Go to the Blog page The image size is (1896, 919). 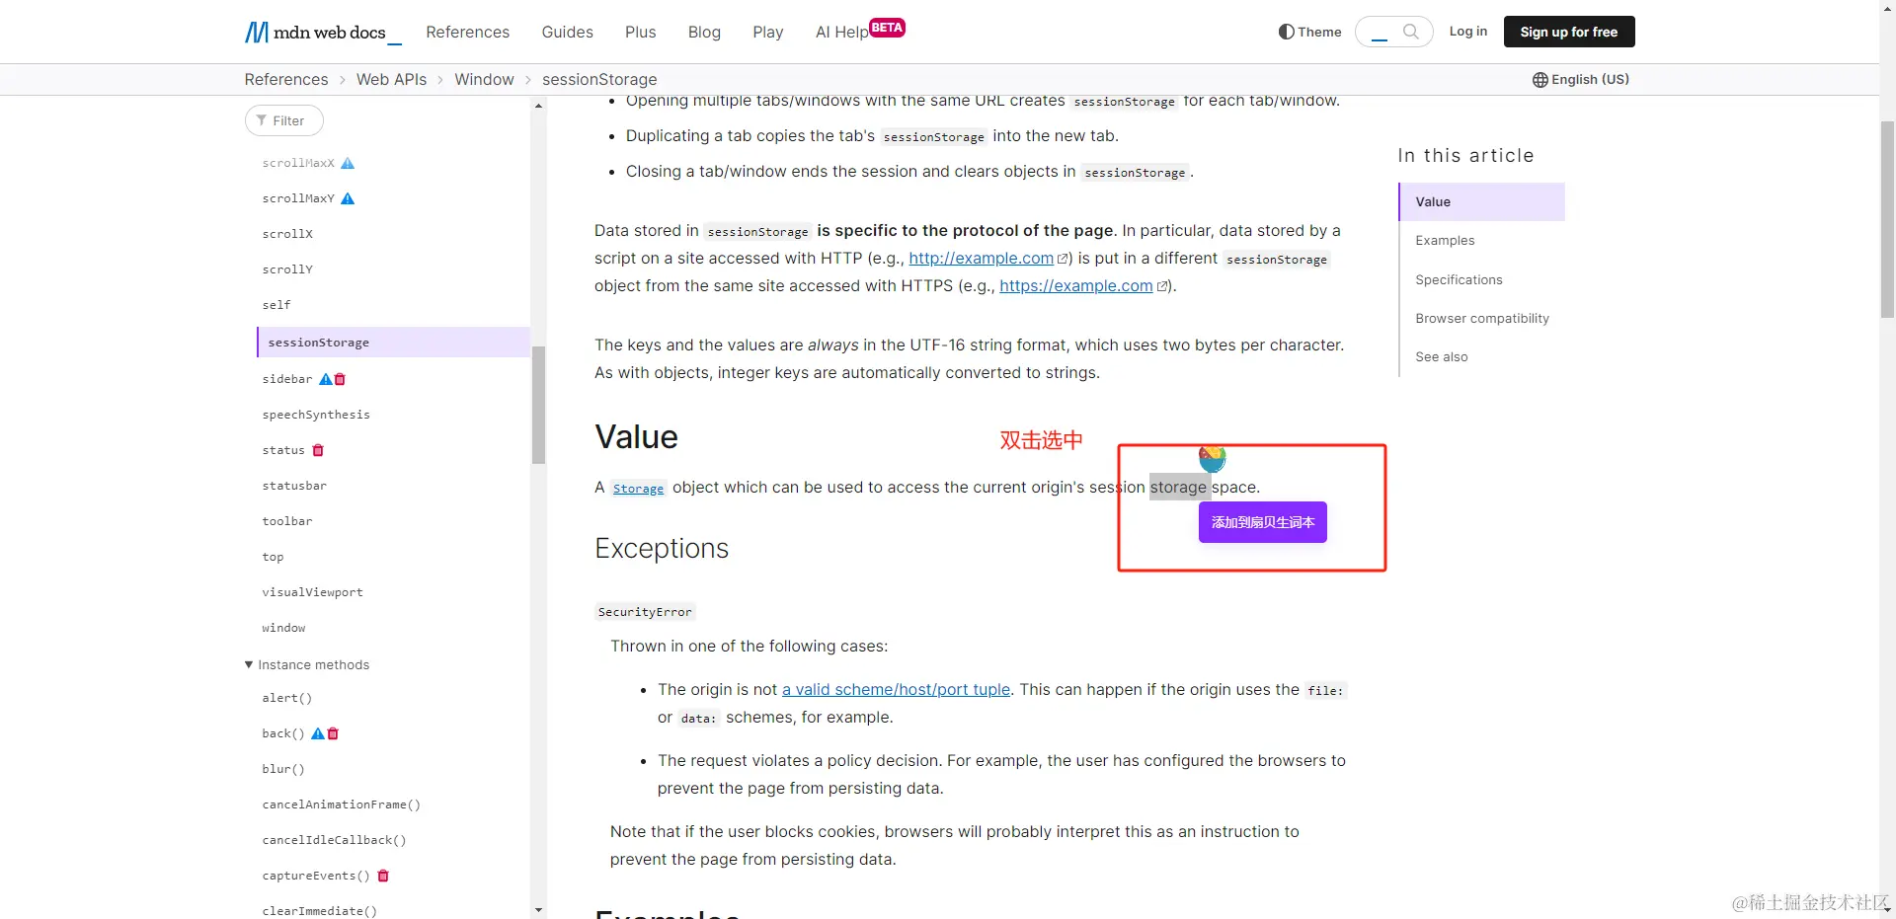(704, 32)
